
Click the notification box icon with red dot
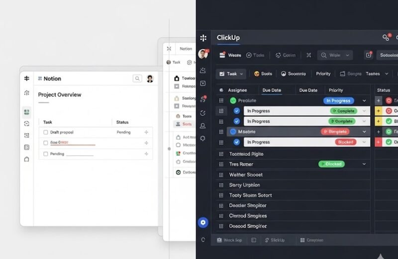pos(369,55)
